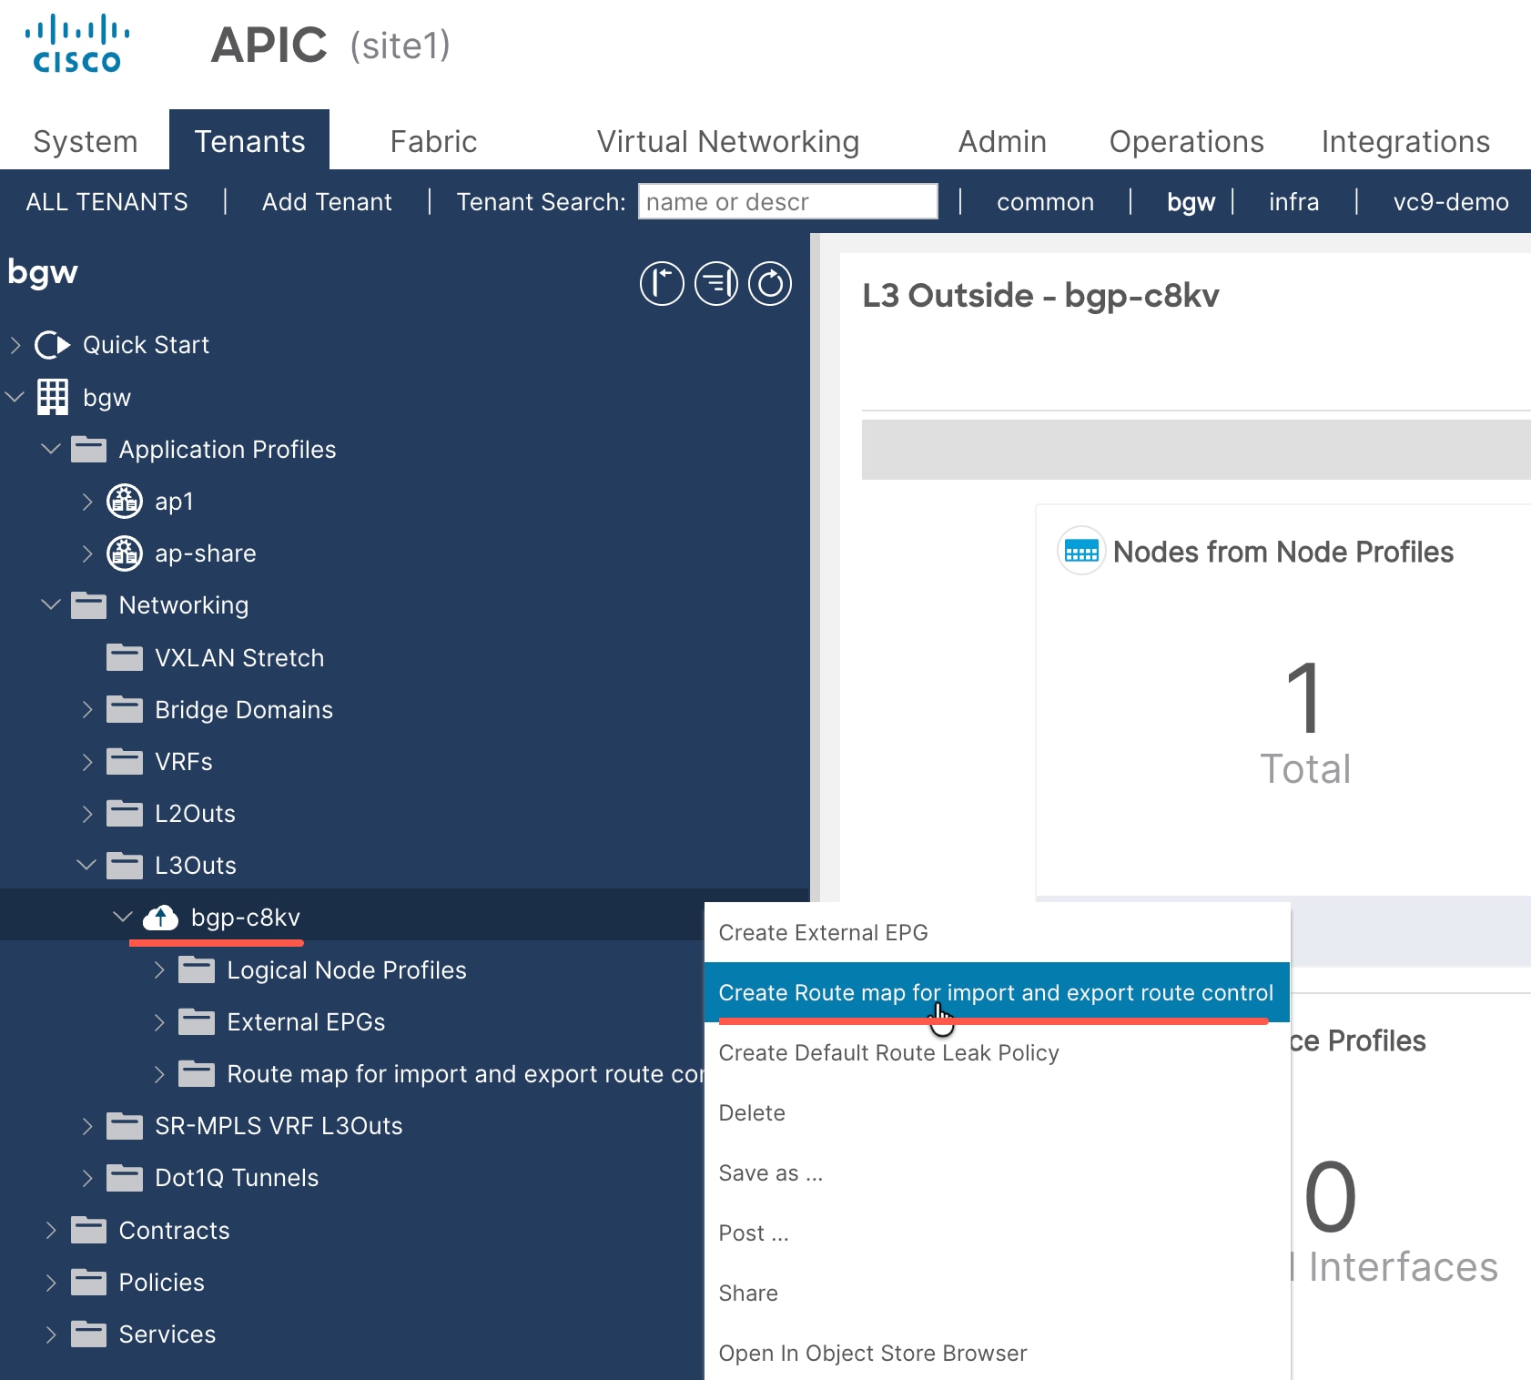Open the bgw tenant link in the tenant bar

click(x=1191, y=201)
